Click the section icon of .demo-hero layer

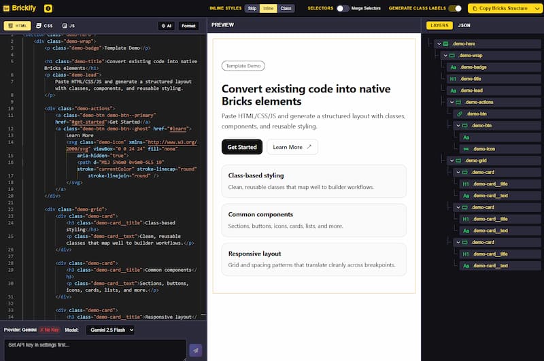tap(445, 44)
